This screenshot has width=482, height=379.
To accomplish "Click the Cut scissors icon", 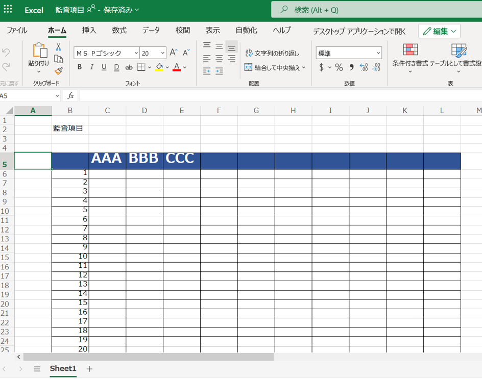I will [x=58, y=47].
